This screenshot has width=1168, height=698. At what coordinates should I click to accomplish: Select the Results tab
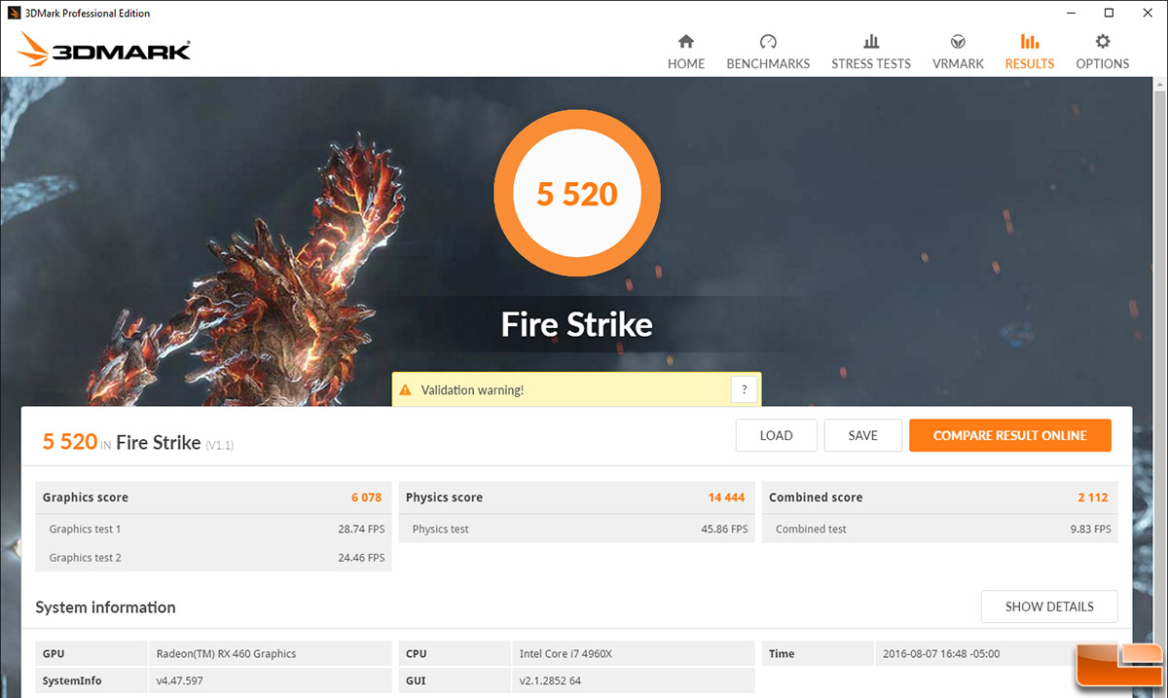[x=1030, y=52]
